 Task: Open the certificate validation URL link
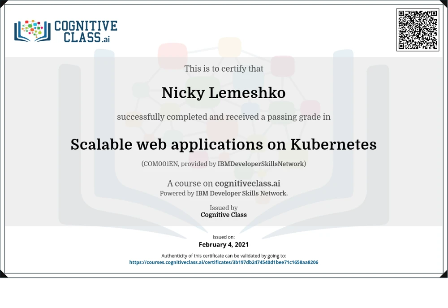click(224, 262)
